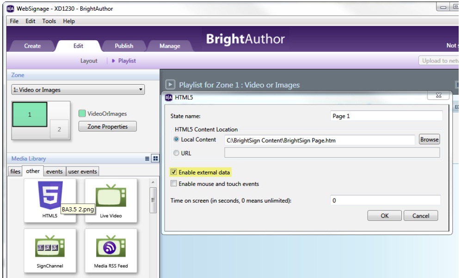The width and height of the screenshot is (461, 278).
Task: Click Browse to choose HTML file
Action: pyautogui.click(x=429, y=139)
